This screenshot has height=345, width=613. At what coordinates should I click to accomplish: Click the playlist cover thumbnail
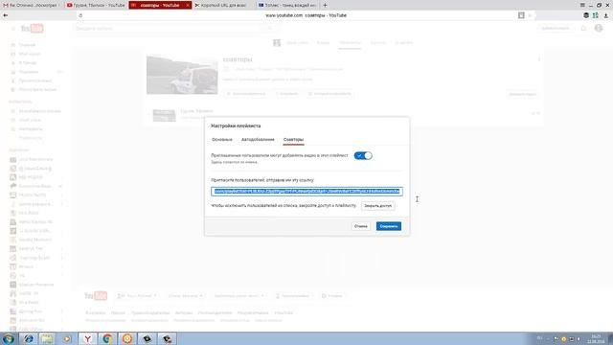pos(182,75)
